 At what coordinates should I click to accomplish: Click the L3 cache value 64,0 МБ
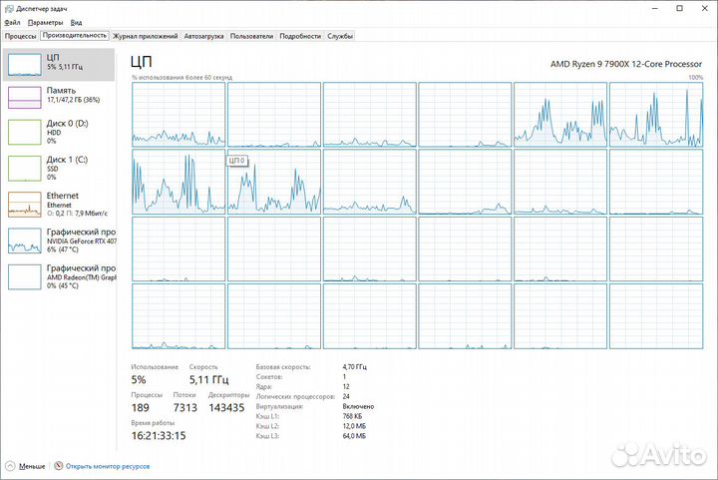(354, 436)
